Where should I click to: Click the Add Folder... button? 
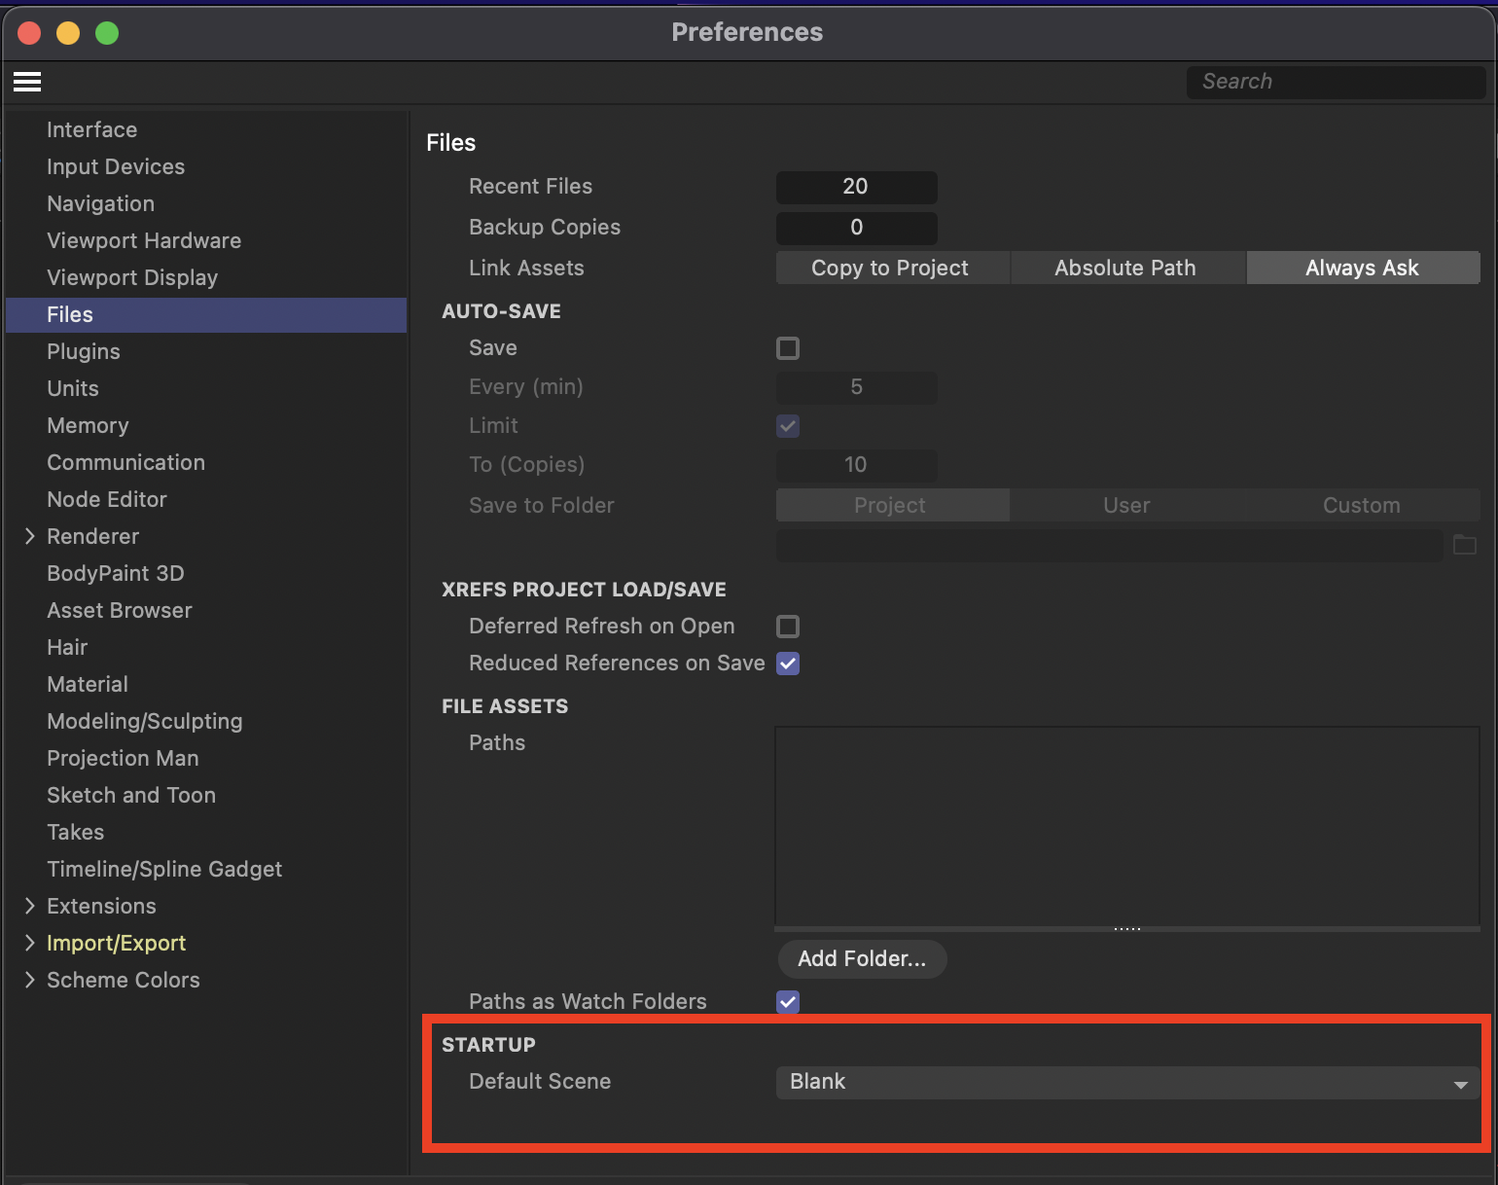click(862, 959)
